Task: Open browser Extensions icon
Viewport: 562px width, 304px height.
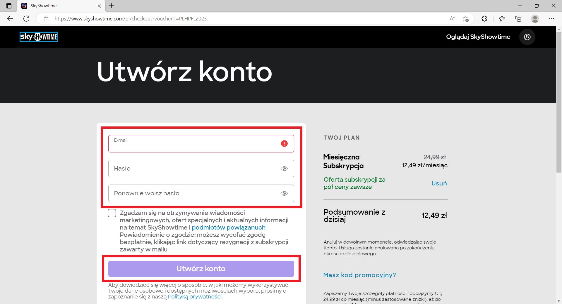Action: point(484,19)
